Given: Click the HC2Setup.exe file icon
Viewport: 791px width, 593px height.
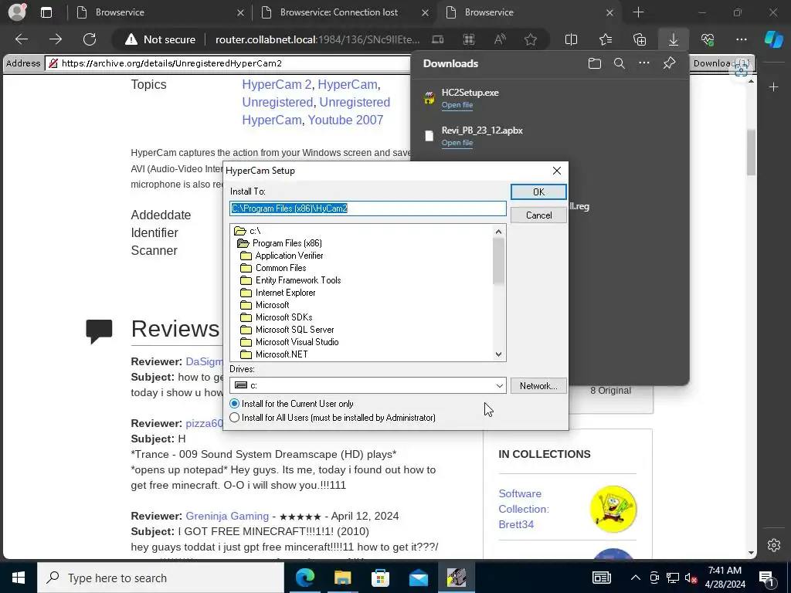Looking at the screenshot, I should point(429,98).
